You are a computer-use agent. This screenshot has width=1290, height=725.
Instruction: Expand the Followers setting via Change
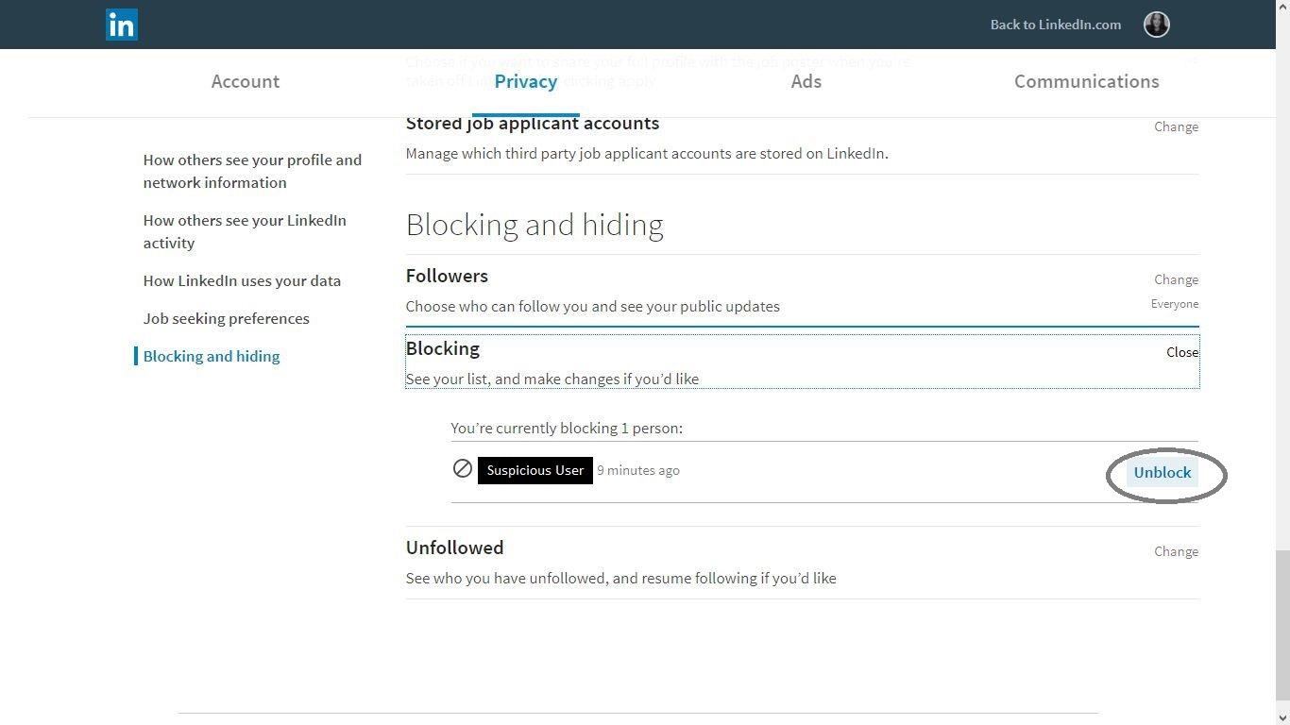[x=1176, y=279]
